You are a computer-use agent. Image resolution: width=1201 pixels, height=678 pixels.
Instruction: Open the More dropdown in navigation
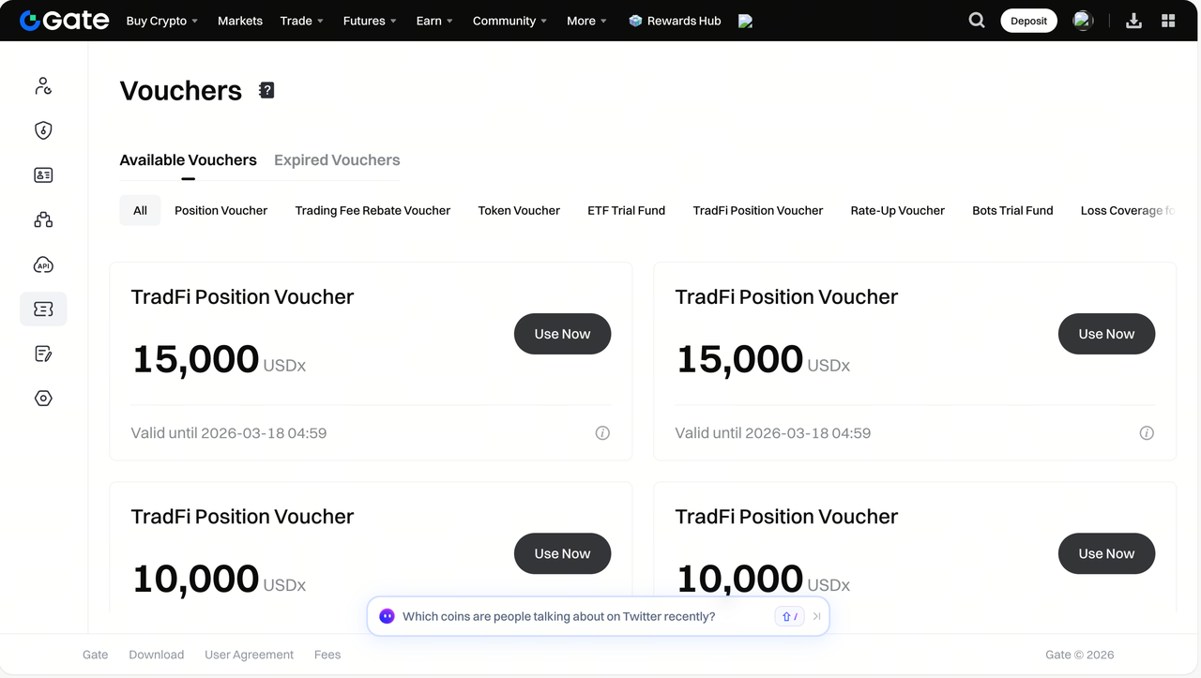click(586, 21)
